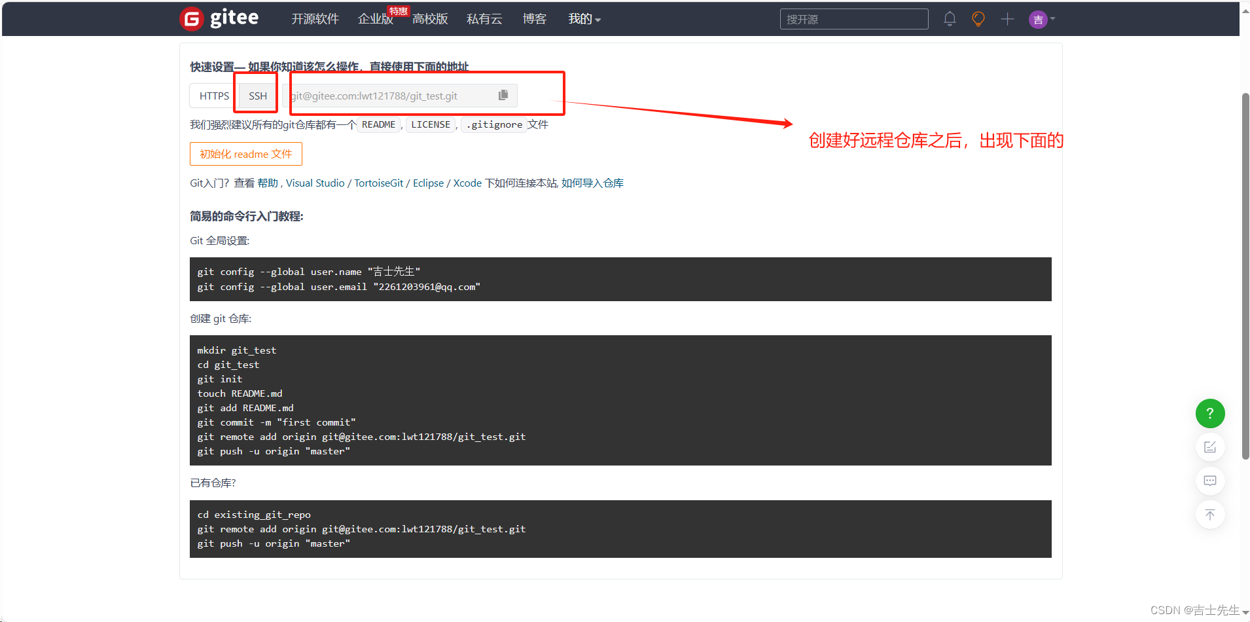
Task: Open the 开源软件 menu item
Action: (315, 19)
